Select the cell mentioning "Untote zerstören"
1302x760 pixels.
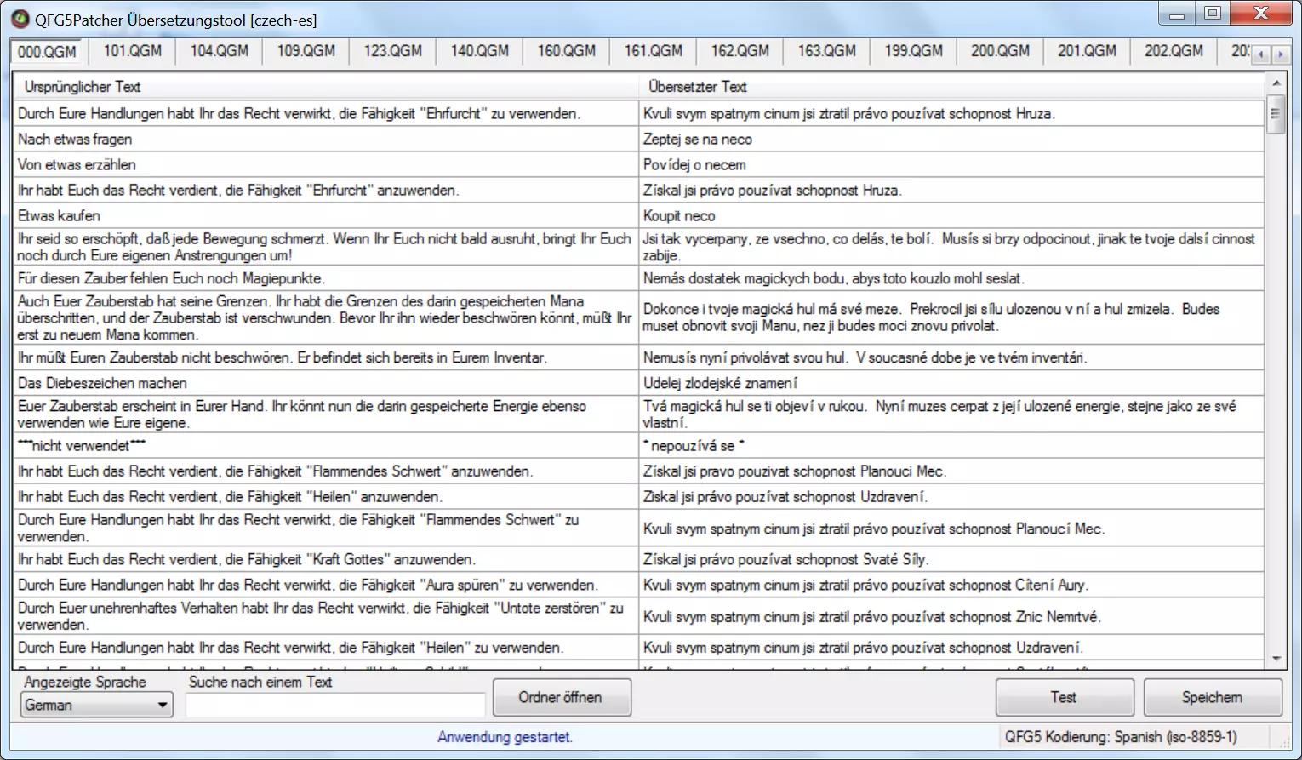click(x=326, y=616)
